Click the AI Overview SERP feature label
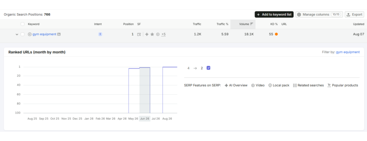The image size is (367, 141). [x=236, y=85]
